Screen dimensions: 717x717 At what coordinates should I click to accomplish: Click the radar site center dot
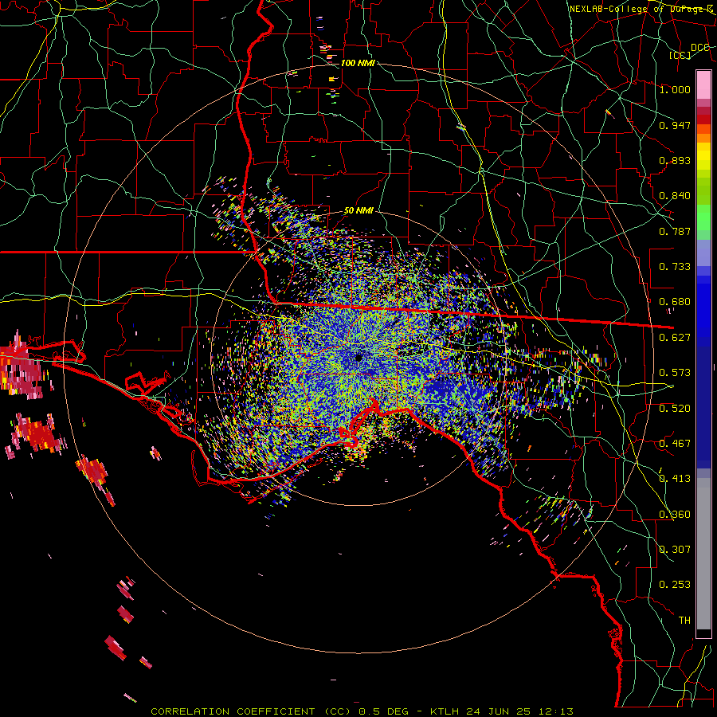359,358
